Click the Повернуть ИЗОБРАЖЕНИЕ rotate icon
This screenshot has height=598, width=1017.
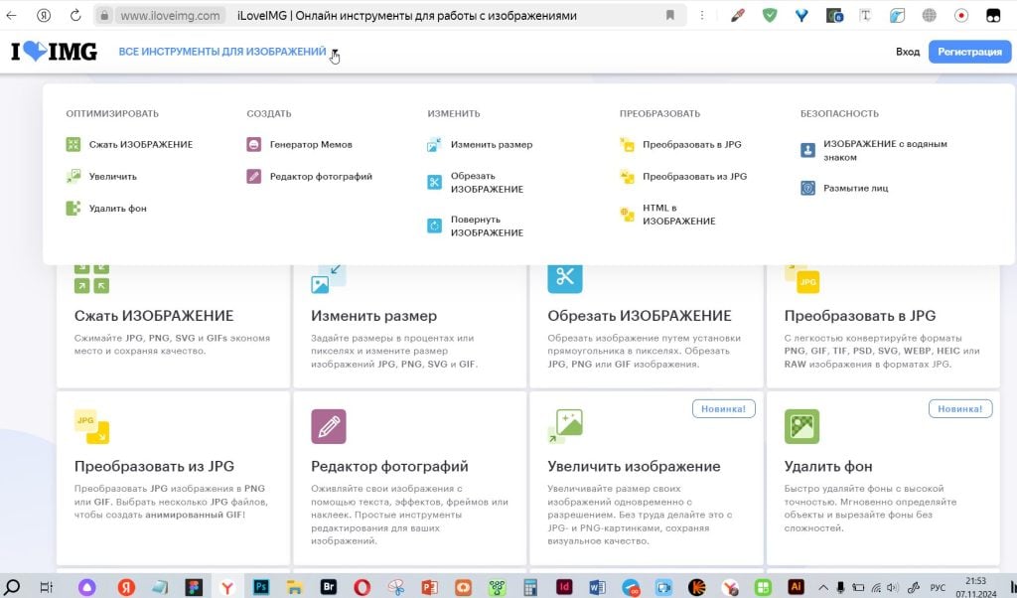434,225
